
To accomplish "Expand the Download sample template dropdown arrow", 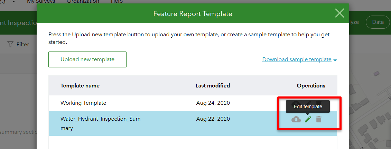I will pos(335,60).
